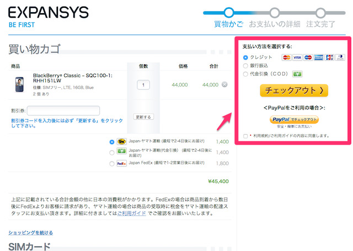
Task: Click the BlackBerry Classic – SQC100-1 product name
Action: (72, 78)
